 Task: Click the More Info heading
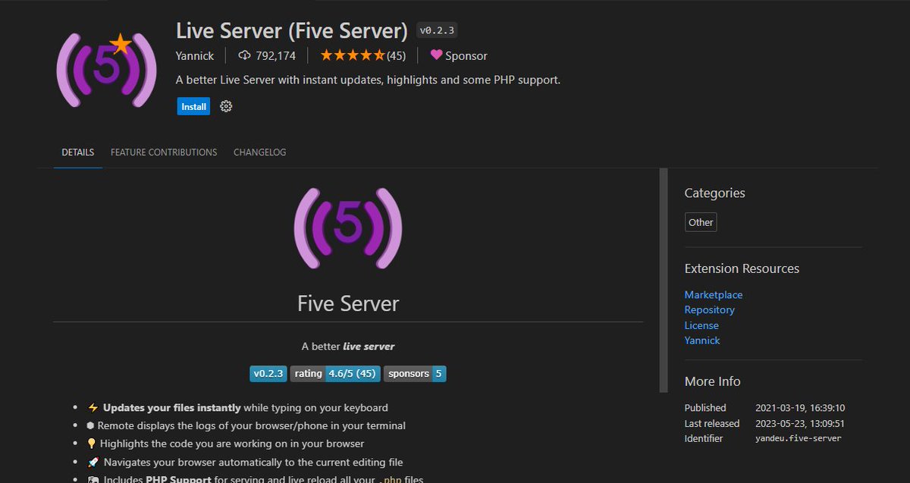[x=713, y=381]
